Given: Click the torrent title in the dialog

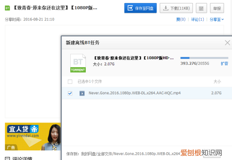Looking at the screenshot, I should point(133,58).
